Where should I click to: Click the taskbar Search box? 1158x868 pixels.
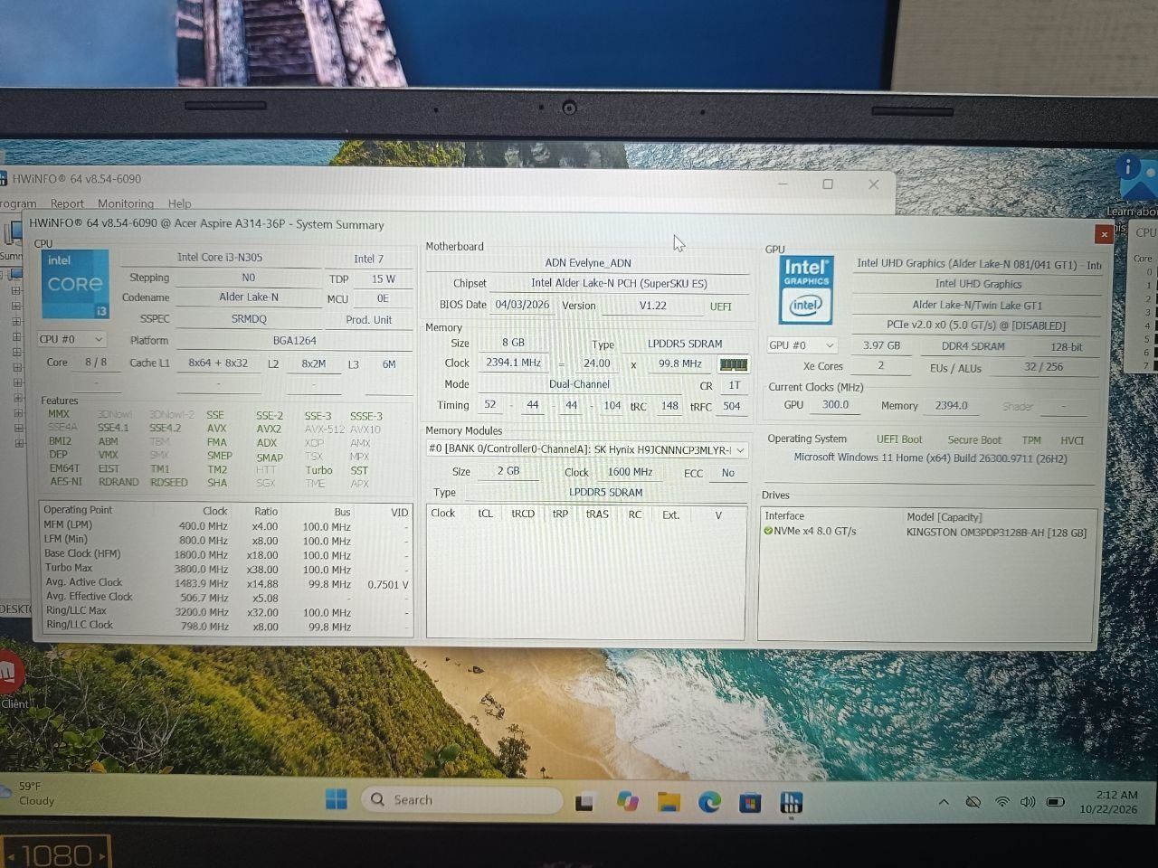click(461, 800)
